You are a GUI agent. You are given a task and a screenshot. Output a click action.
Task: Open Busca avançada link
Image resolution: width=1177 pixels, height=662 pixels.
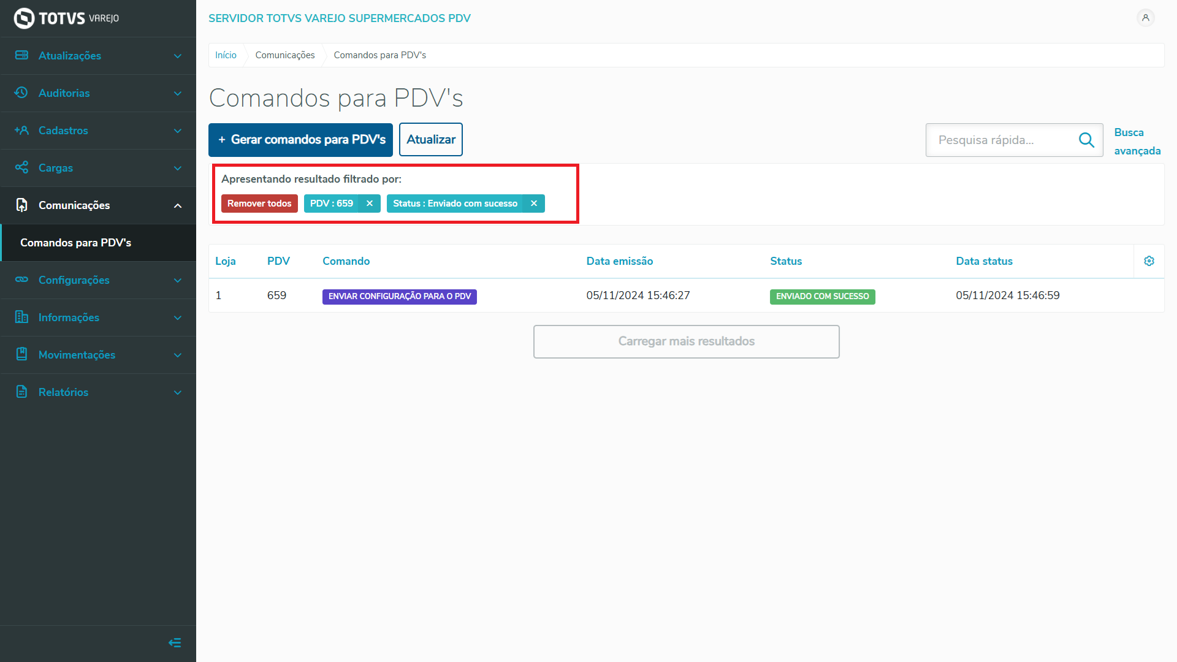click(1137, 142)
